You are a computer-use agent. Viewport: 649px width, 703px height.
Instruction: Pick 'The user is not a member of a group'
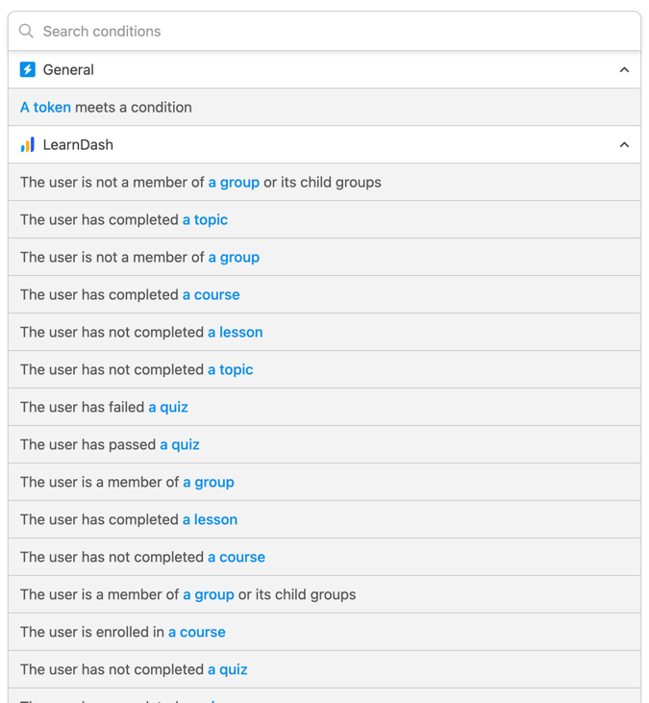pyautogui.click(x=325, y=257)
